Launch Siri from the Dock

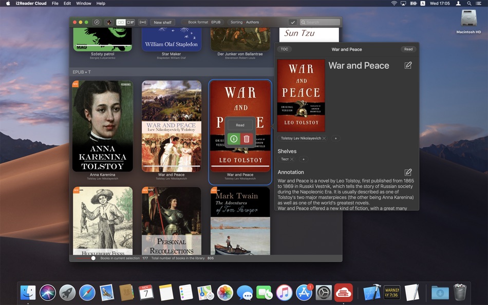pos(48,293)
